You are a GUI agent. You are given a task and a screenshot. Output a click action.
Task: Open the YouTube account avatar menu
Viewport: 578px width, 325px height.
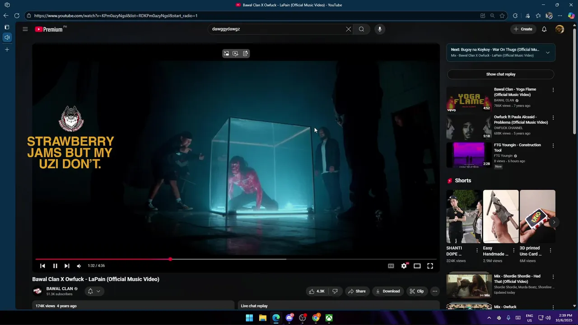559,29
